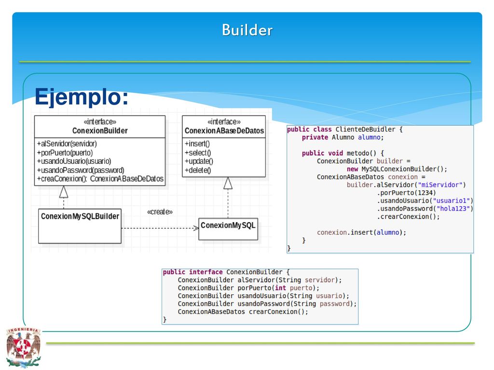The image size is (494, 370).
Task: Click the Ingeniería faculty crest logo
Action: pyautogui.click(x=23, y=347)
